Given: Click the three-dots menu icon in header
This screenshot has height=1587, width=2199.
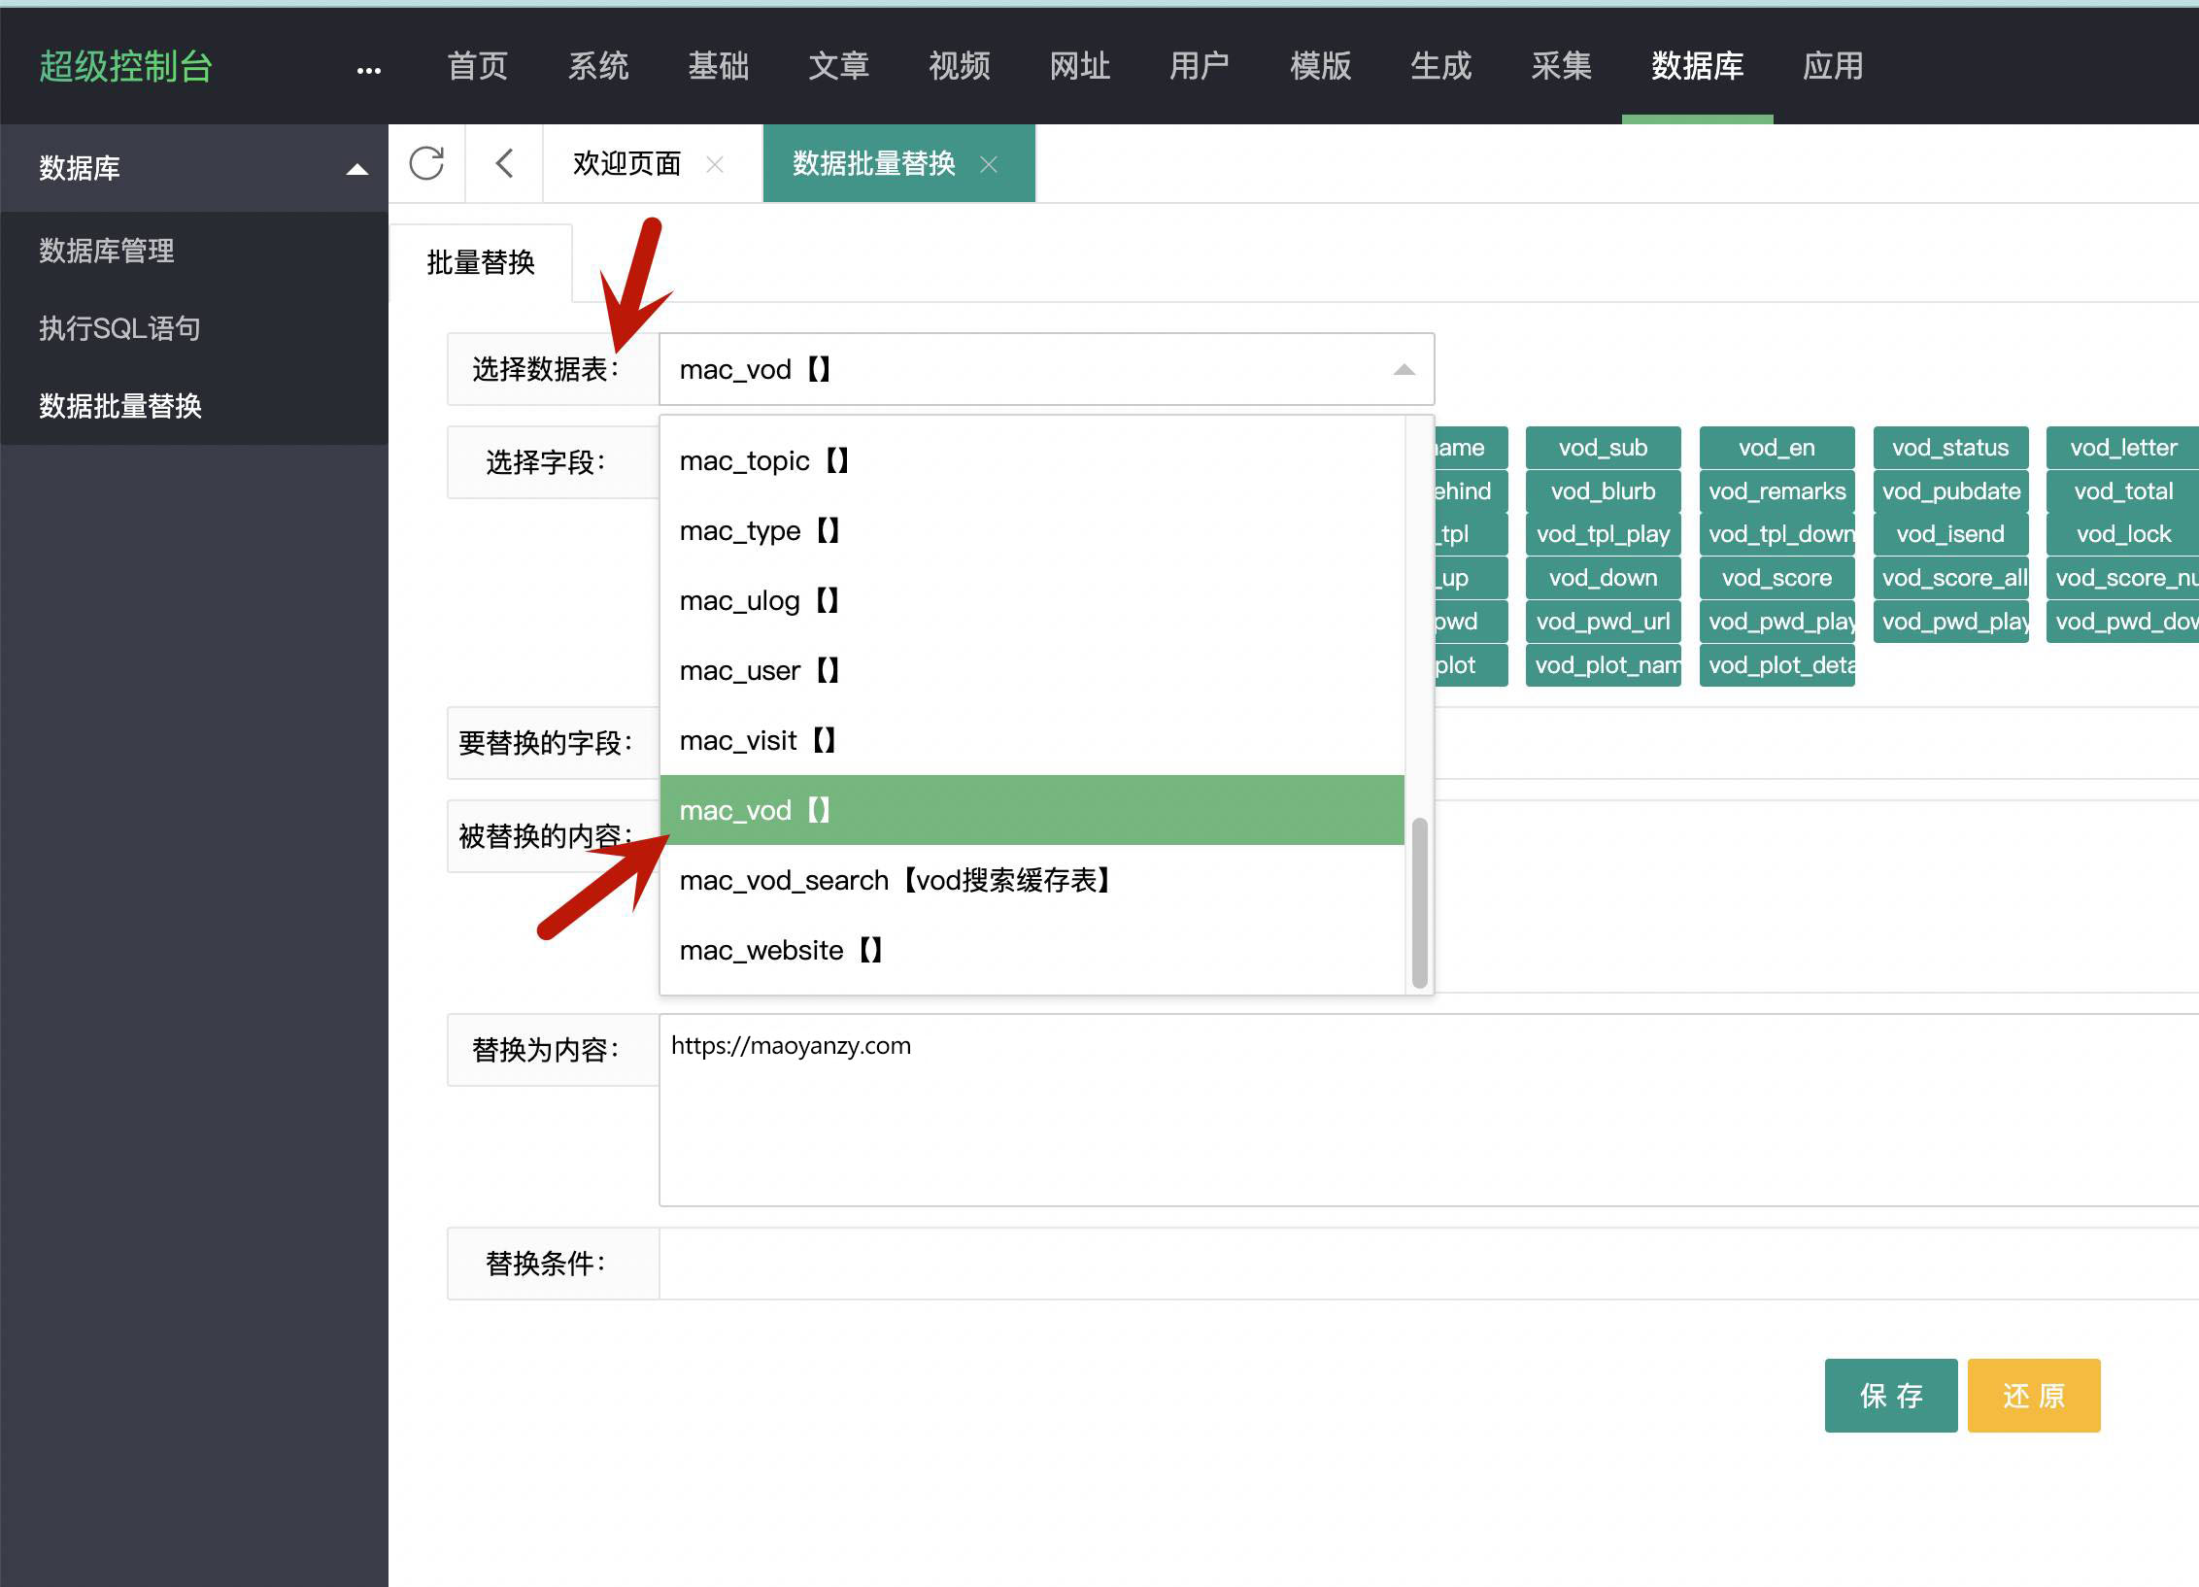Looking at the screenshot, I should coord(369,70).
